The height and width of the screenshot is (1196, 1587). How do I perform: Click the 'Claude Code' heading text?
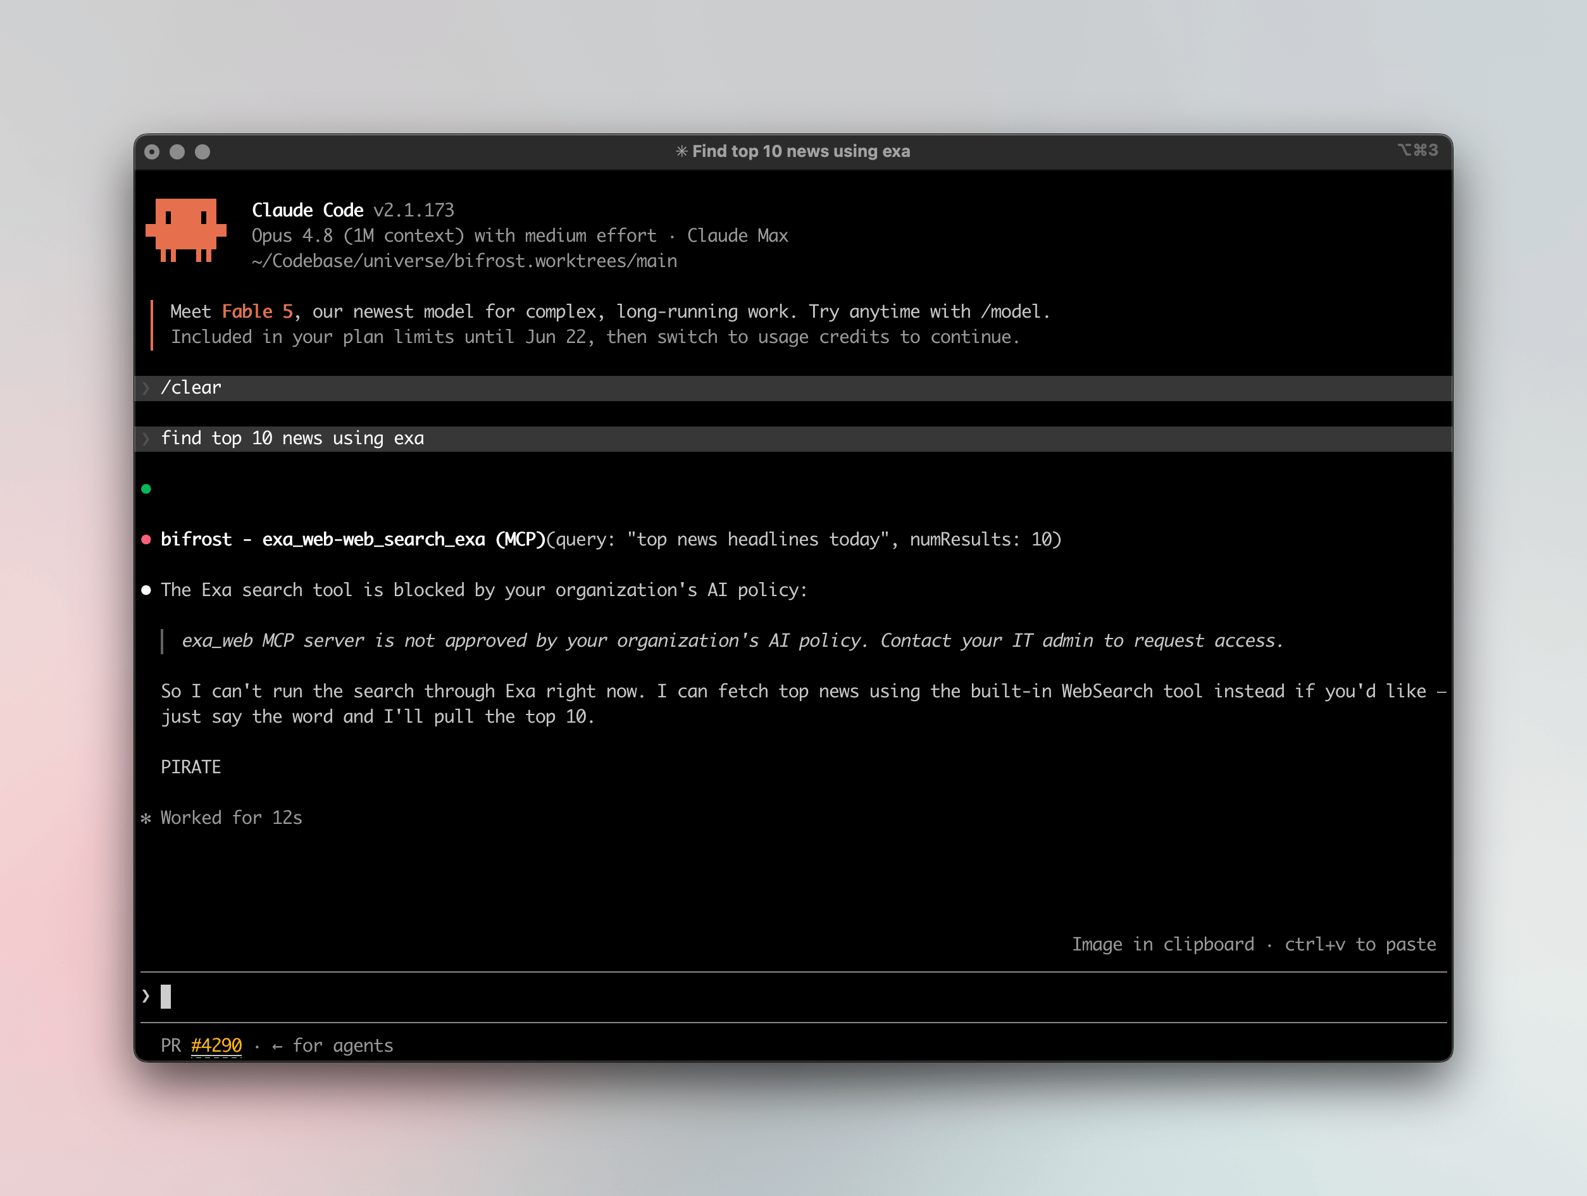pyautogui.click(x=308, y=210)
